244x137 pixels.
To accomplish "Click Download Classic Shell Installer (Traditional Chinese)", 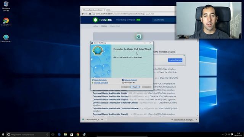I will [116, 108].
